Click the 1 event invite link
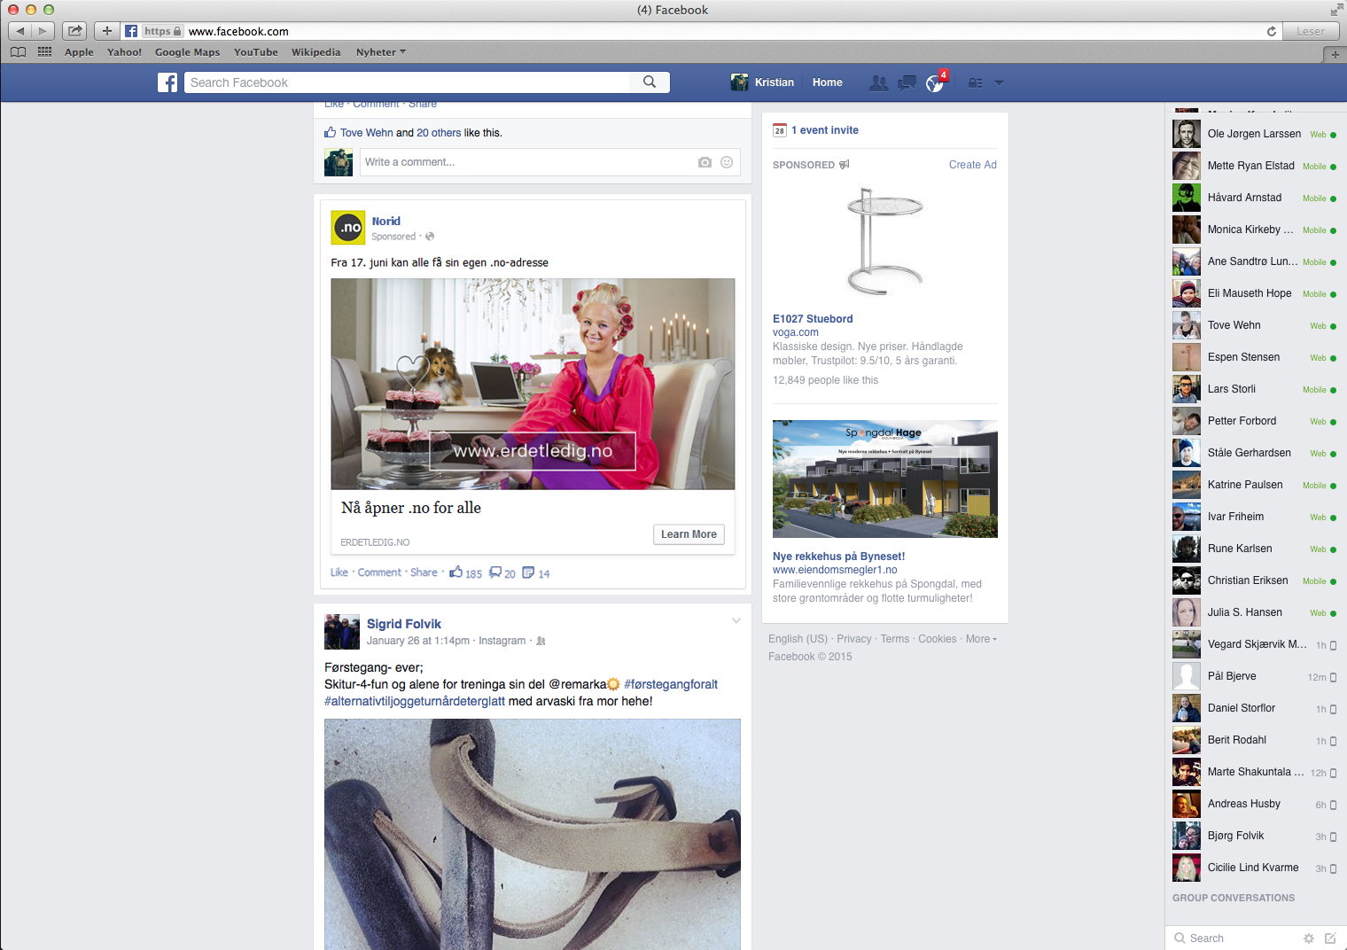The width and height of the screenshot is (1347, 950). click(x=825, y=130)
